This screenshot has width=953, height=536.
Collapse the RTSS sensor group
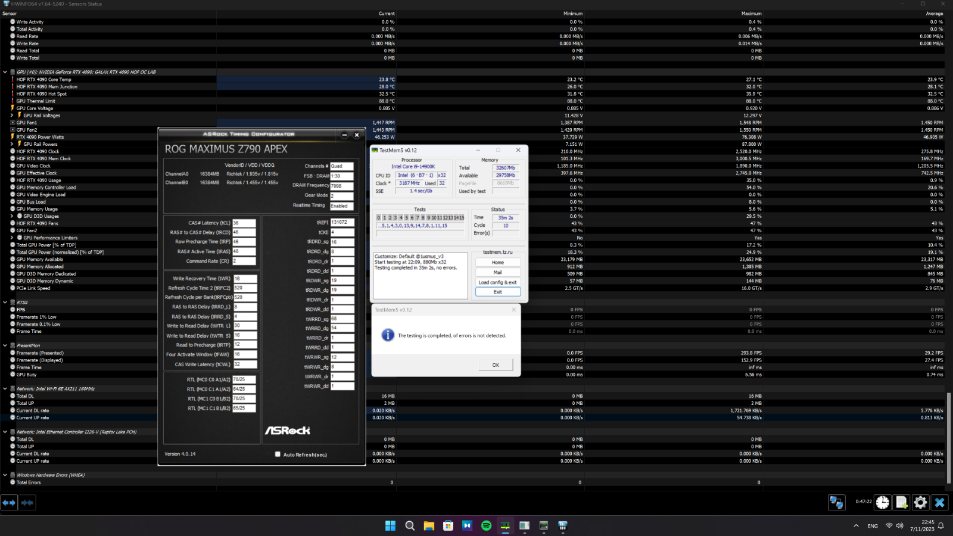pos(5,303)
